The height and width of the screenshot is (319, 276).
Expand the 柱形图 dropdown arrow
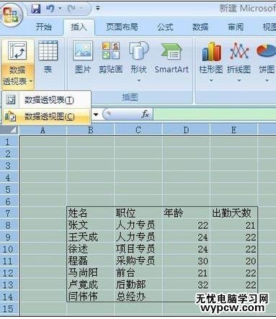pyautogui.click(x=211, y=81)
